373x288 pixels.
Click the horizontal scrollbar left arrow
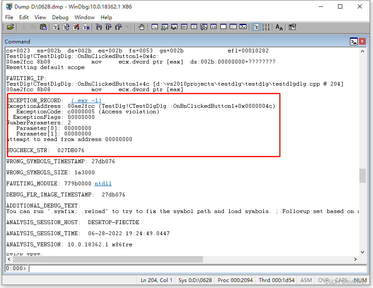(x=9, y=259)
